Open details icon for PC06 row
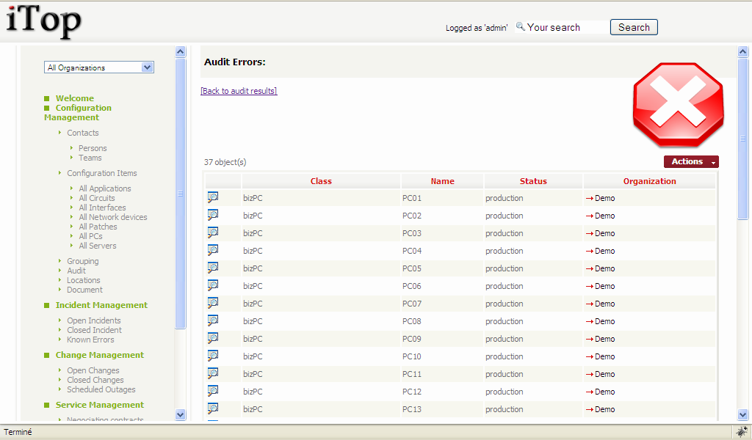752x440 pixels. coord(213,285)
